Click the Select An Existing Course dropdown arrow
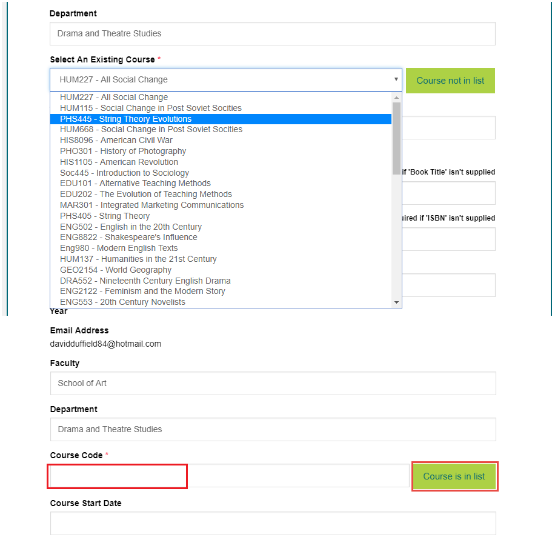The width and height of the screenshot is (552, 537). [396, 79]
